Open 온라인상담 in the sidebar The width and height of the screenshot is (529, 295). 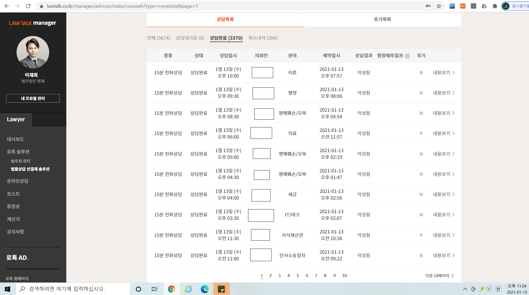point(18,181)
